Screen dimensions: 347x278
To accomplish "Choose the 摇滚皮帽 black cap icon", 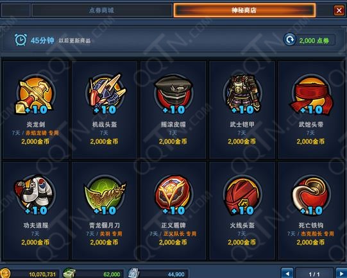I will (173, 95).
